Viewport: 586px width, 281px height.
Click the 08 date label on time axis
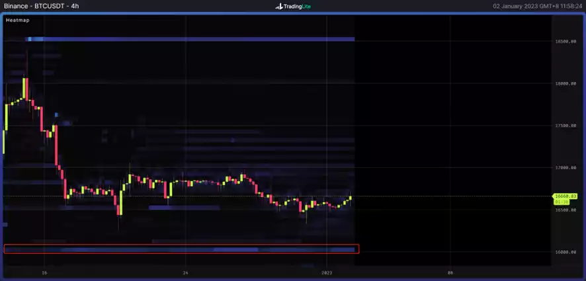[x=450, y=273]
